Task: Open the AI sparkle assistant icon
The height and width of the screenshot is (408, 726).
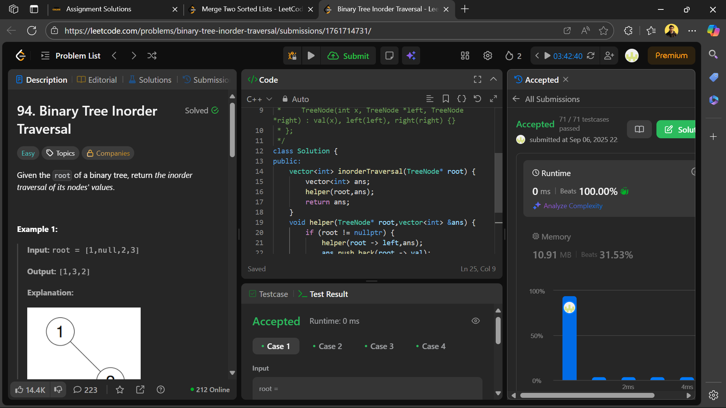Action: (411, 56)
